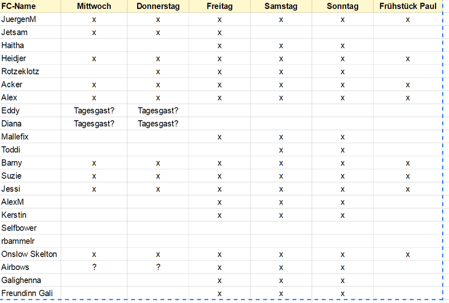
Task: Click Airbows' question mark under Donnerstag
Action: pyautogui.click(x=158, y=267)
